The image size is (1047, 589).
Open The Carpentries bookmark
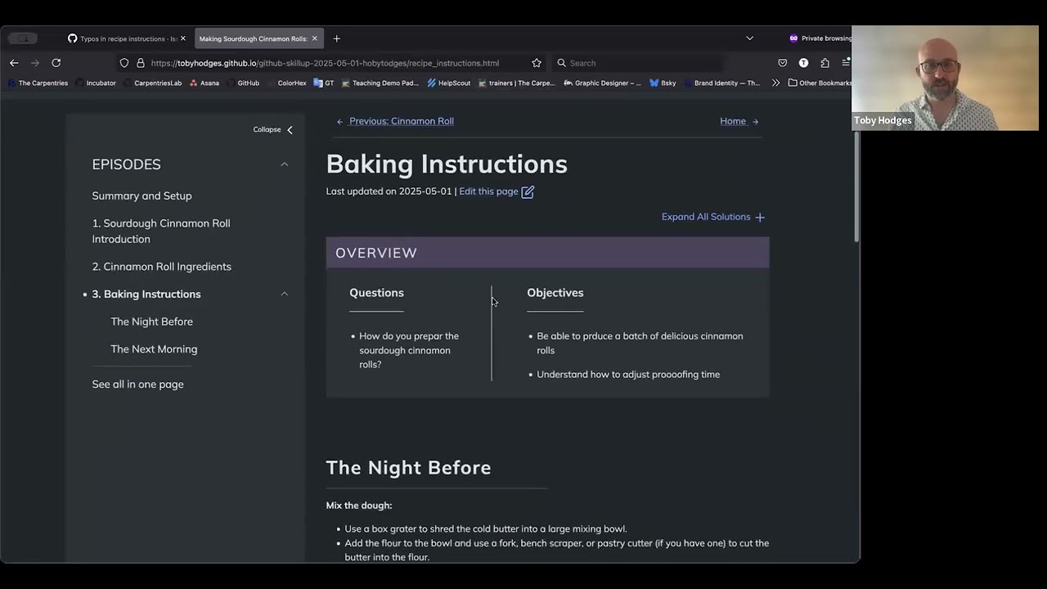pos(38,83)
